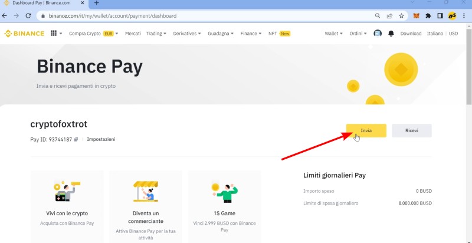The height and width of the screenshot is (243, 472).
Task: Open the 1$ Game card title
Action: tap(225, 214)
